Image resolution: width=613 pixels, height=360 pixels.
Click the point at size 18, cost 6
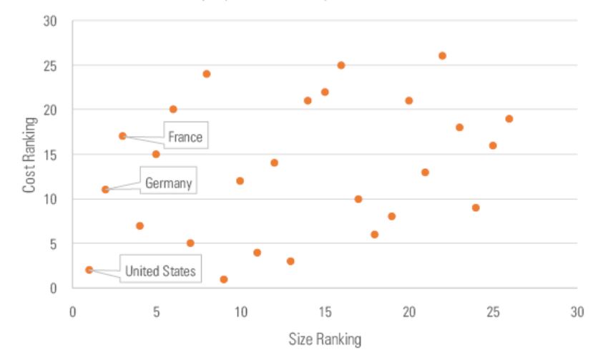(375, 235)
